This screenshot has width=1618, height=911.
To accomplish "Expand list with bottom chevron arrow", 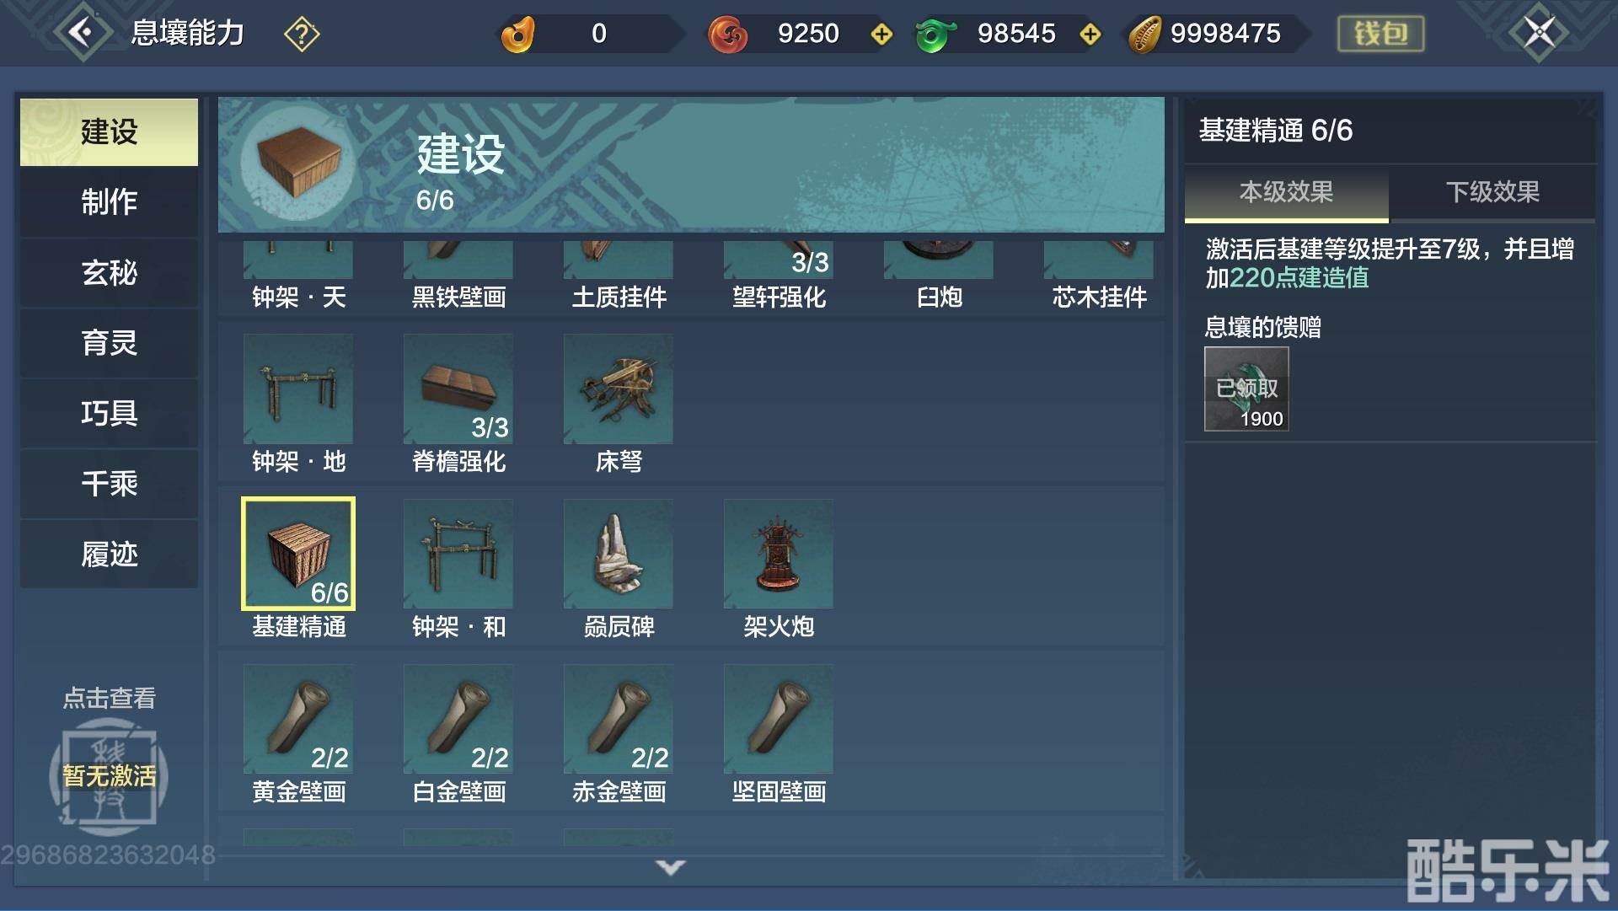I will [x=671, y=867].
